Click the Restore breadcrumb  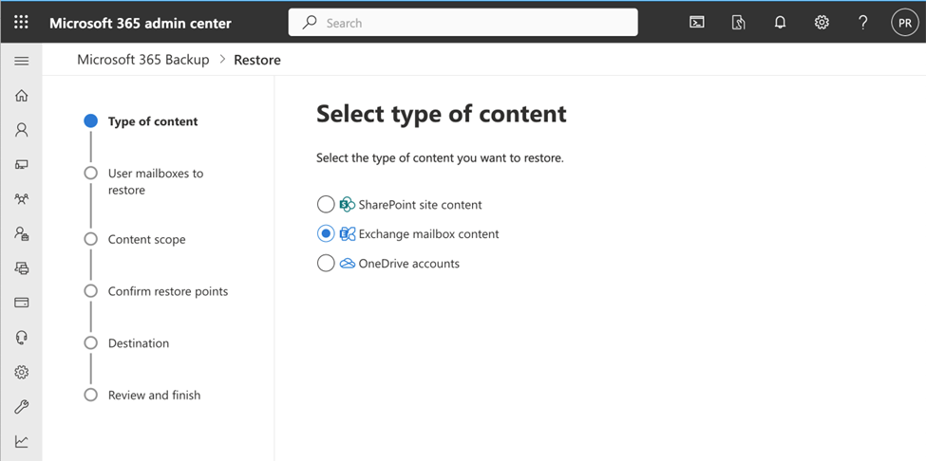click(x=257, y=60)
